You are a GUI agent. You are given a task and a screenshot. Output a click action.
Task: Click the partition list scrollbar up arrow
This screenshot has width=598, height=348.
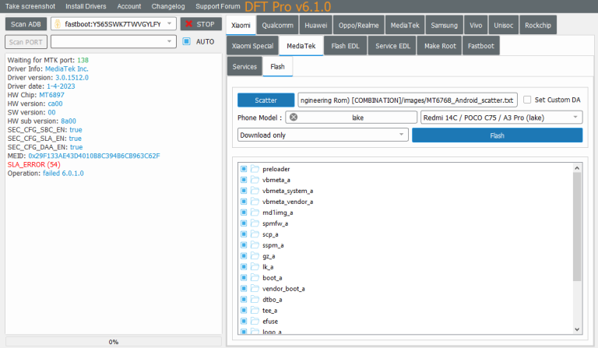click(577, 168)
